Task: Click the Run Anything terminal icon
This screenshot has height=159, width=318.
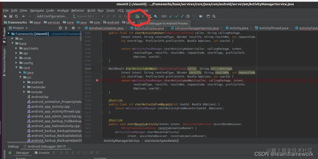Action: pos(208,16)
